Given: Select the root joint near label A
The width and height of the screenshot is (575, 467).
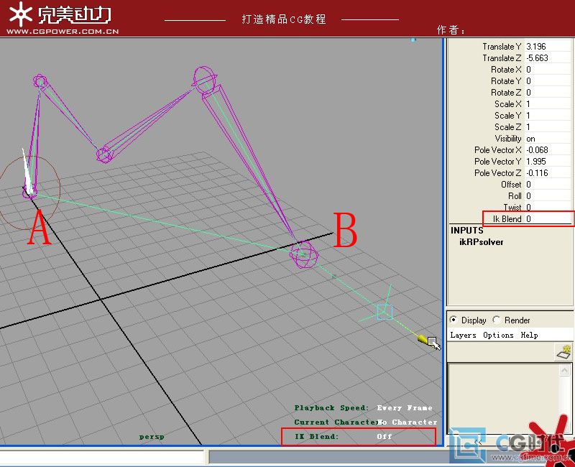Looking at the screenshot, I should [29, 190].
